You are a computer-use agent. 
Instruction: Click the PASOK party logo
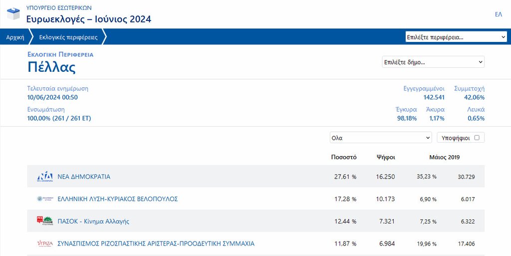pos(44,221)
